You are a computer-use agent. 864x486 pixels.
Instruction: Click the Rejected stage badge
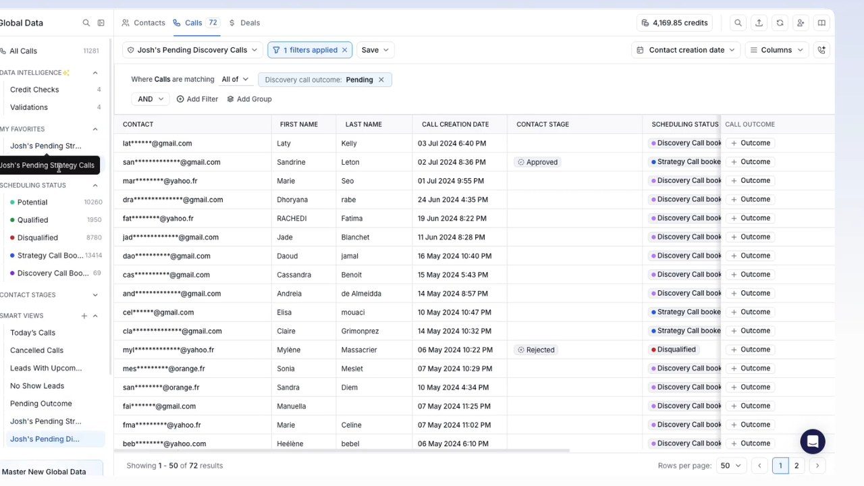536,350
